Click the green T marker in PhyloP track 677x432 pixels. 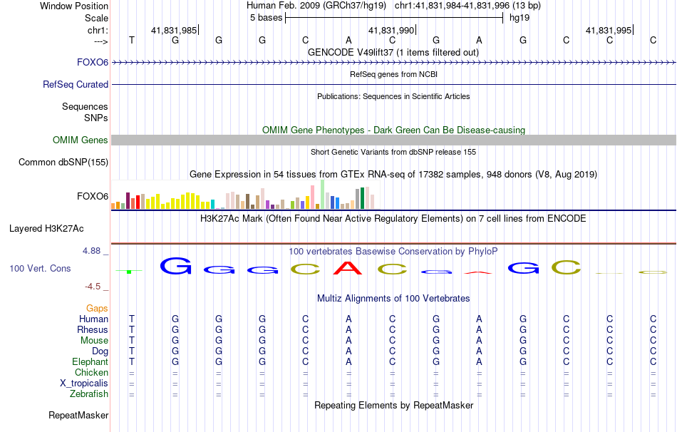129,272
